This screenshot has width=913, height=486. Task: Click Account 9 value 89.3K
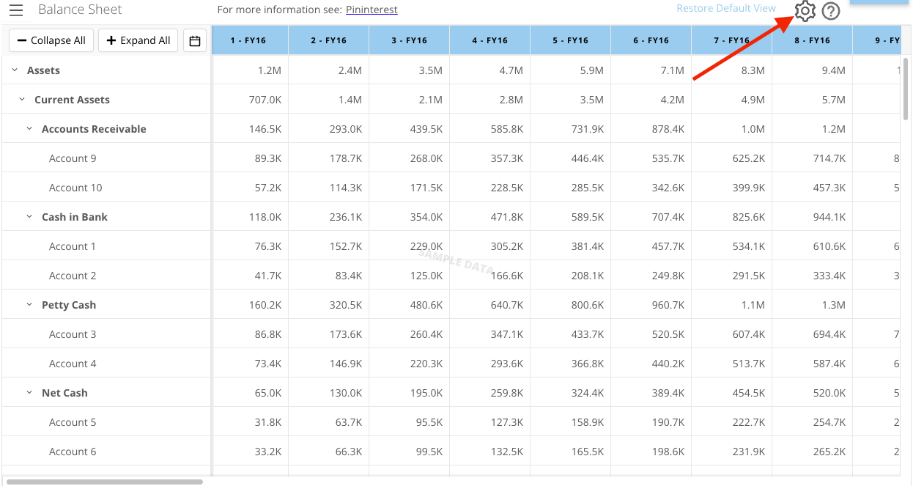(267, 158)
